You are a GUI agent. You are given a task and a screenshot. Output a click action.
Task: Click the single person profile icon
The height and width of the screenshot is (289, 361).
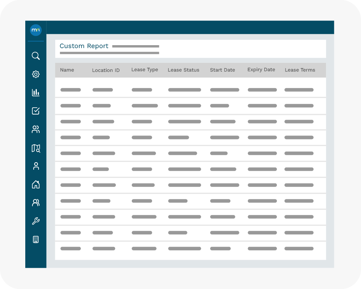[x=36, y=166]
